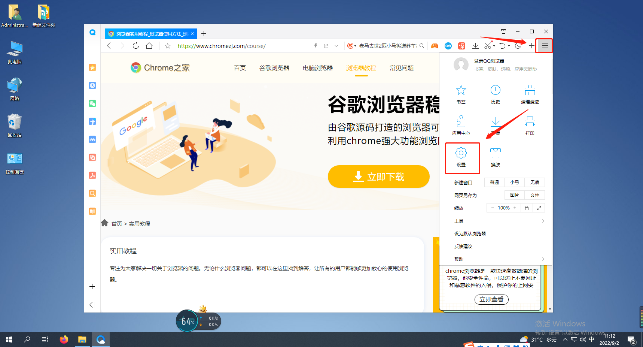Image resolution: width=643 pixels, height=347 pixels.
Task: Save webpage as 图片
Action: [515, 195]
